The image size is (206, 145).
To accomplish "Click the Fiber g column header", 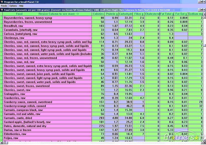I will [x=139, y=14].
